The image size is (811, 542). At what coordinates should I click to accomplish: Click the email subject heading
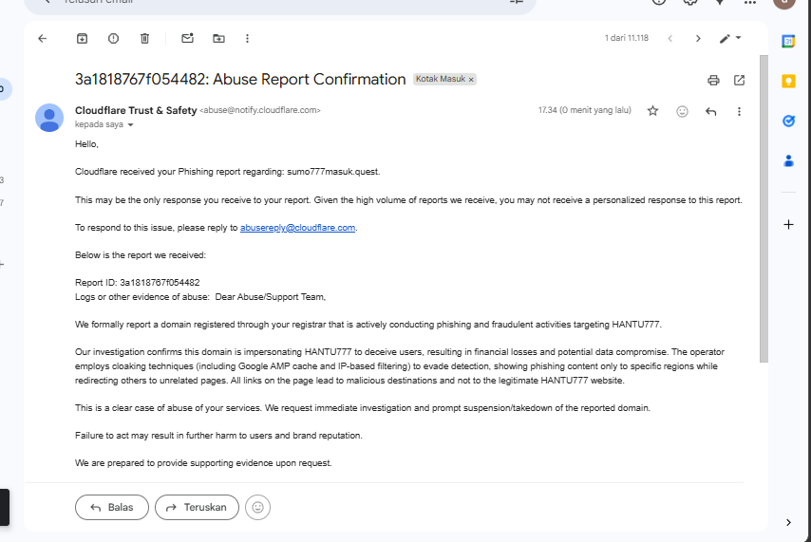pos(240,79)
